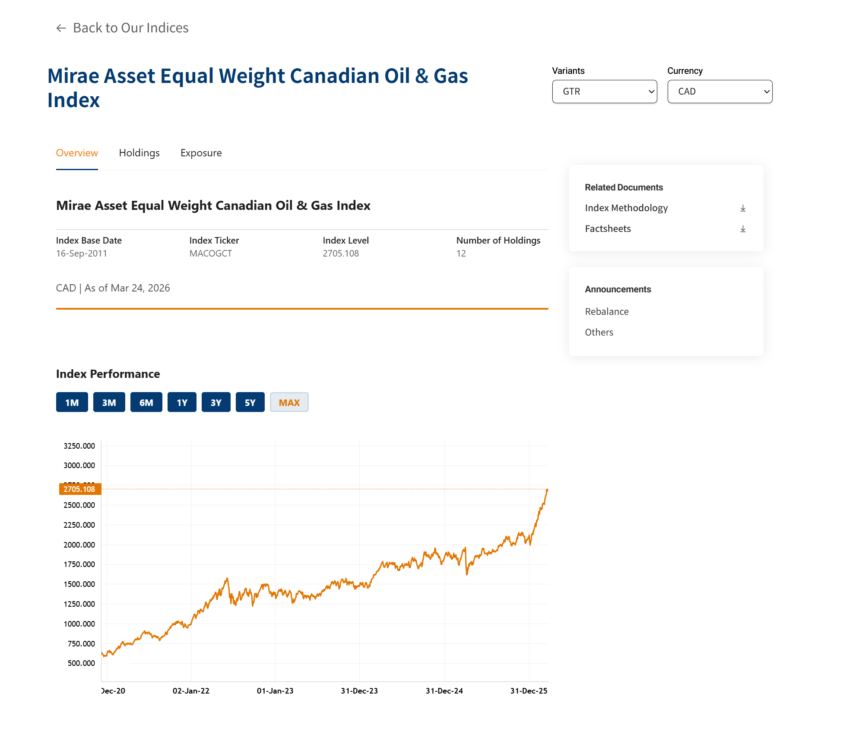The height and width of the screenshot is (735, 862).
Task: Click the Index Methodology link text
Action: pos(626,208)
